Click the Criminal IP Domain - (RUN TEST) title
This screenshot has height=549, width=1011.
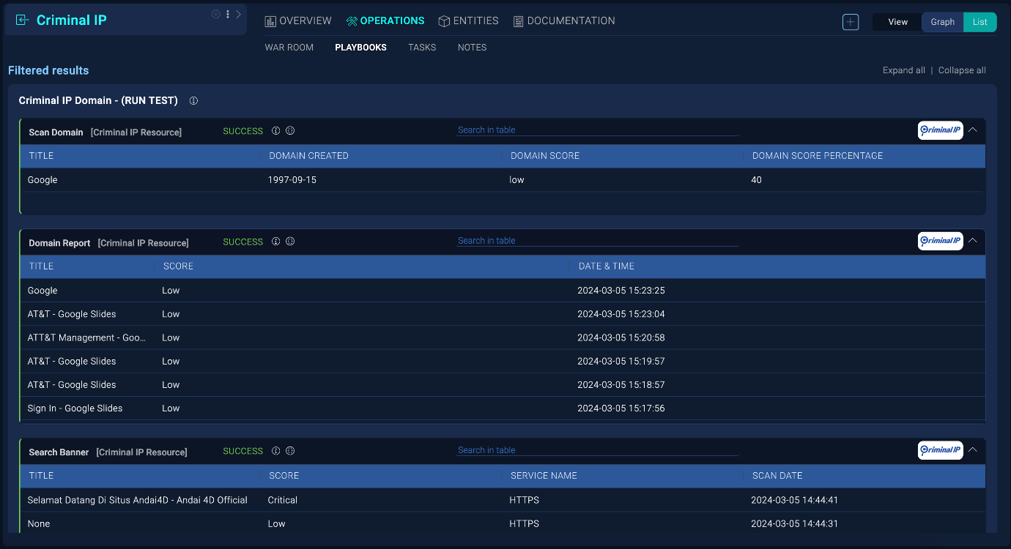pyautogui.click(x=98, y=100)
